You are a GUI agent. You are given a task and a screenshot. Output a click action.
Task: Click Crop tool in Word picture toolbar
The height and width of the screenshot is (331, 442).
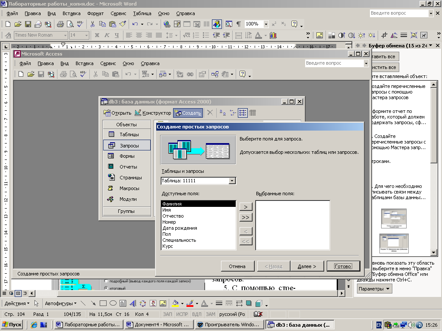pyautogui.click(x=384, y=35)
